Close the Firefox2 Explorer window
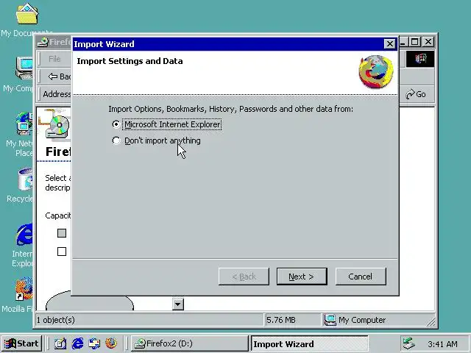 point(428,41)
